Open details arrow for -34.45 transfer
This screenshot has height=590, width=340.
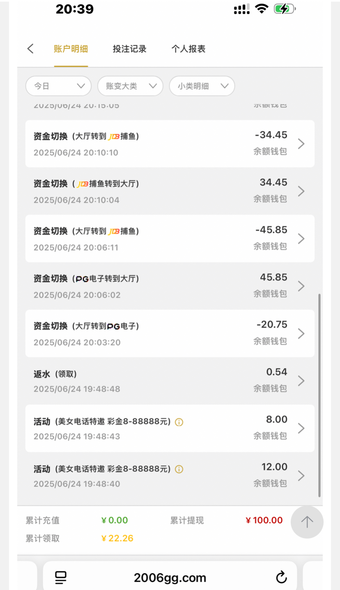click(301, 144)
